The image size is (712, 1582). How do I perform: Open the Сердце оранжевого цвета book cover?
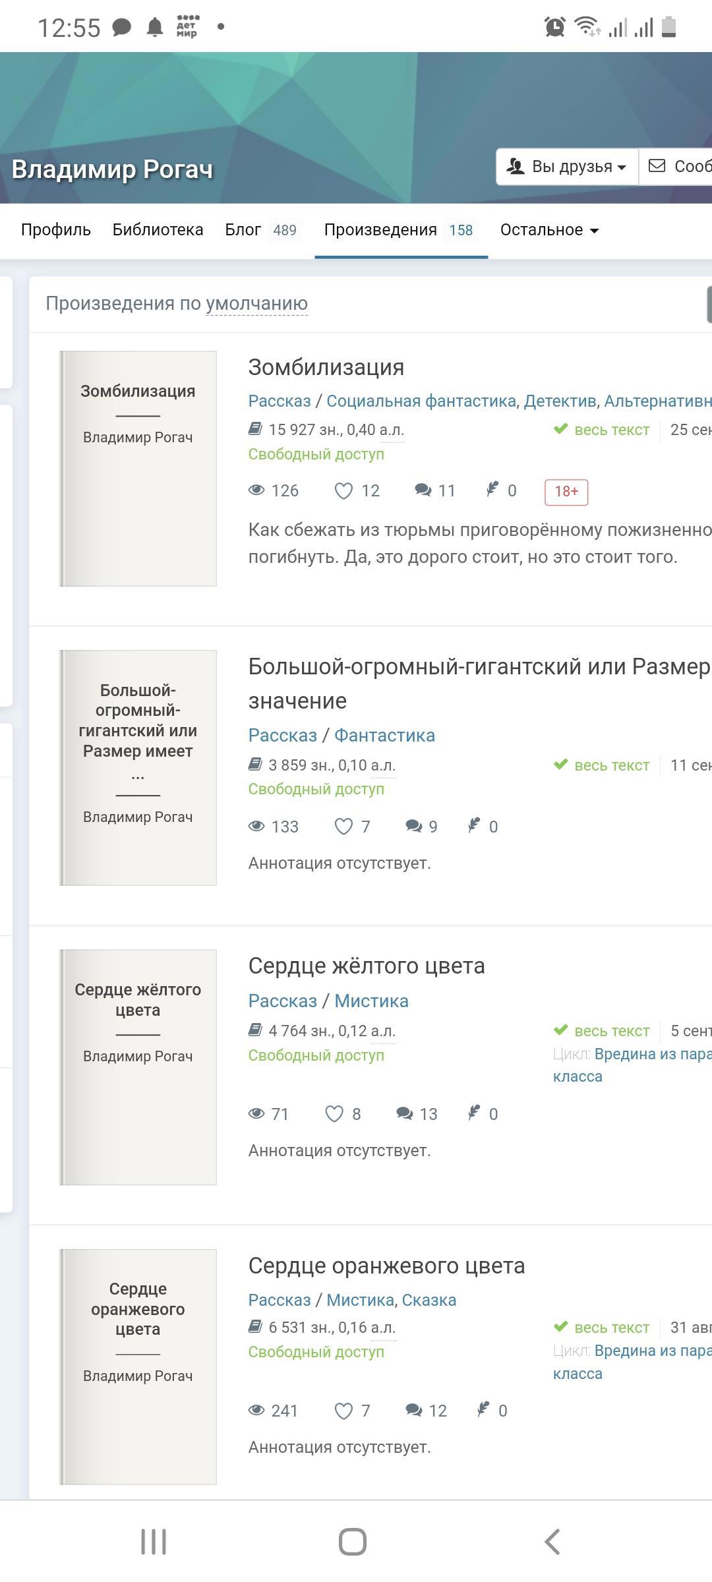click(x=138, y=1366)
